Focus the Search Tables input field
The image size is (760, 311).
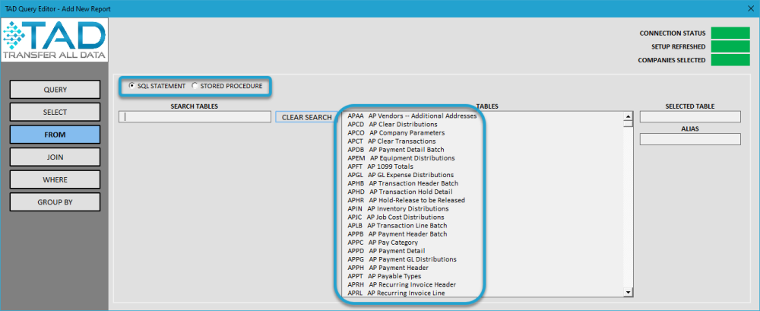coord(195,117)
